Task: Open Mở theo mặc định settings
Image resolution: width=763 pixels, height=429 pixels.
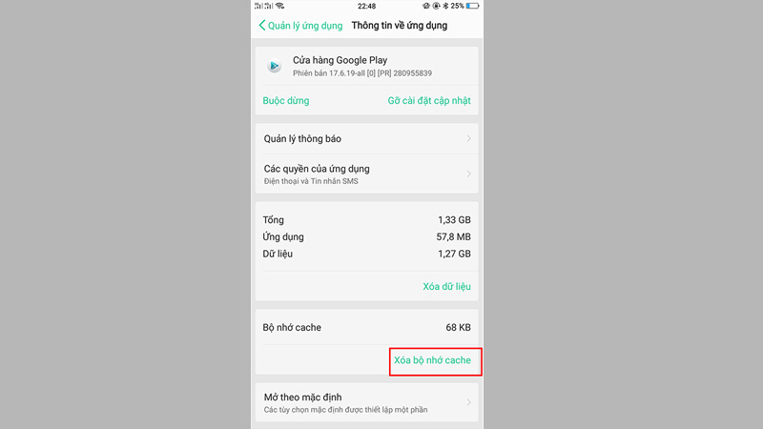Action: [367, 402]
